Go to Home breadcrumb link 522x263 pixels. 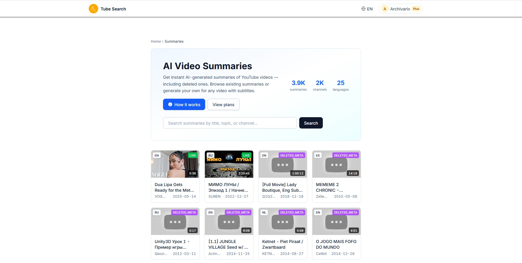(156, 41)
